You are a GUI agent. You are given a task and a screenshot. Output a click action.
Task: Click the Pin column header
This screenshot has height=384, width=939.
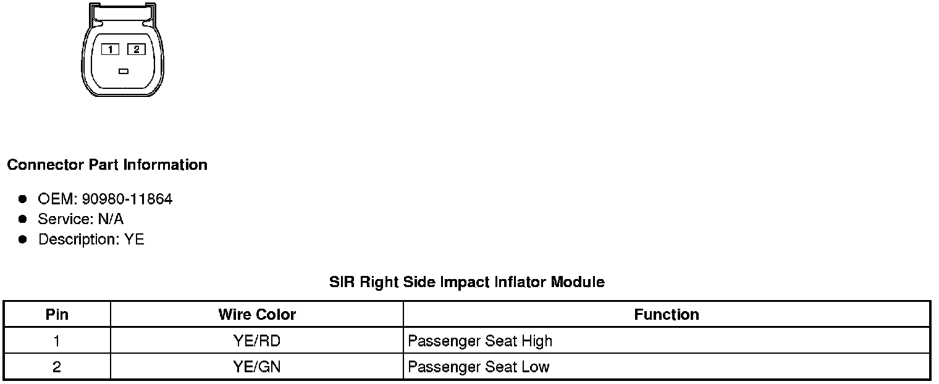(57, 314)
